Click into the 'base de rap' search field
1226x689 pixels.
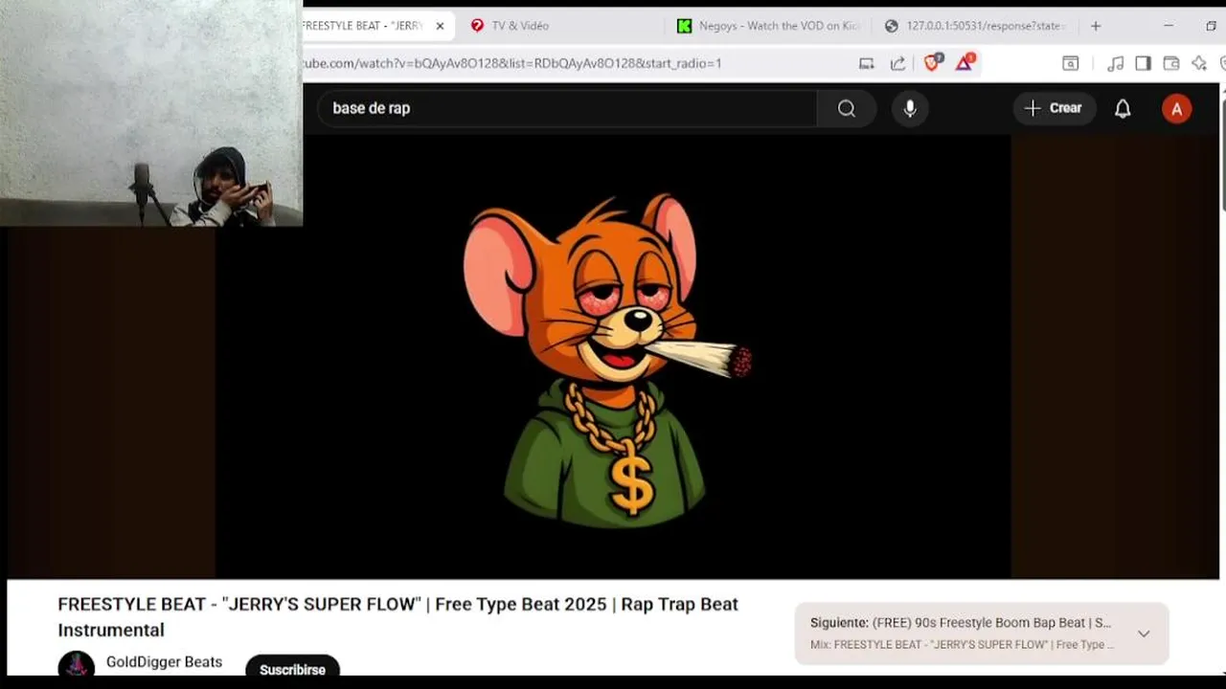(x=567, y=108)
